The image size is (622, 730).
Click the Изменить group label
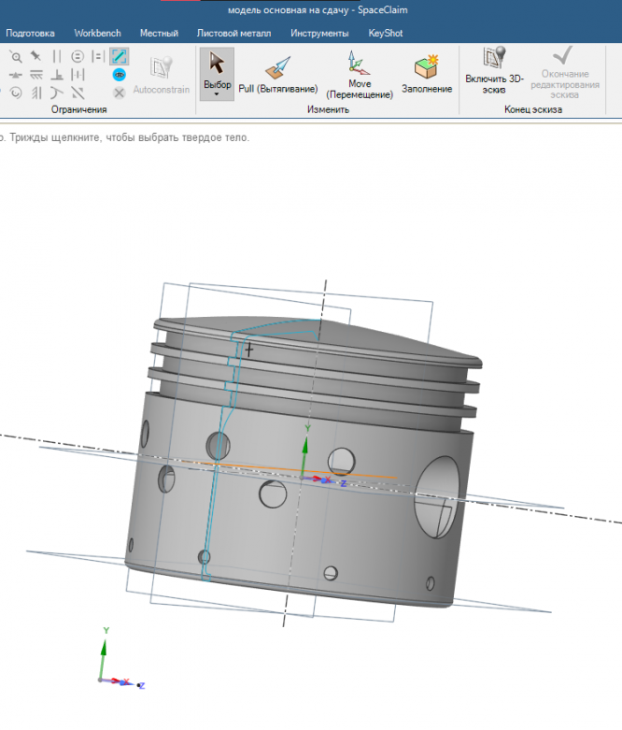[328, 109]
